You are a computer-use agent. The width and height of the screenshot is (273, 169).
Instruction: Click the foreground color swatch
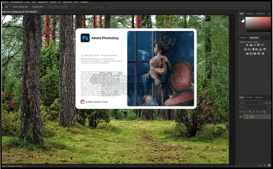(241, 19)
